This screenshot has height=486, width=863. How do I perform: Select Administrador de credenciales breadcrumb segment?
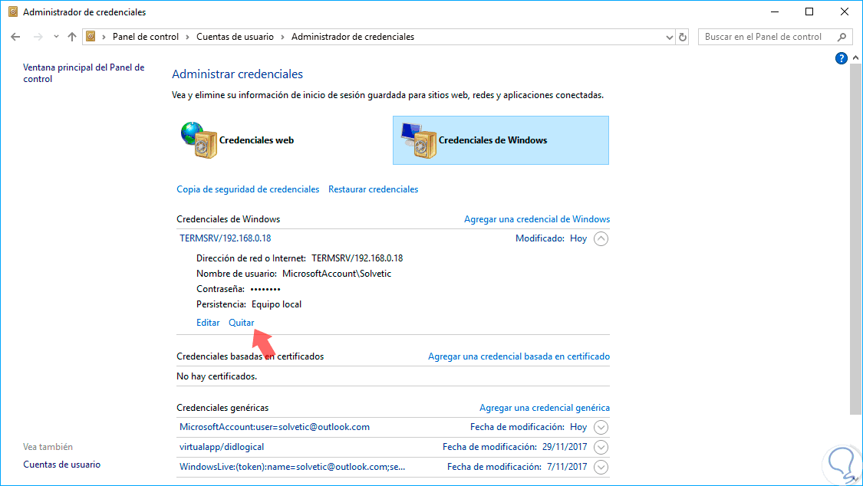point(353,37)
